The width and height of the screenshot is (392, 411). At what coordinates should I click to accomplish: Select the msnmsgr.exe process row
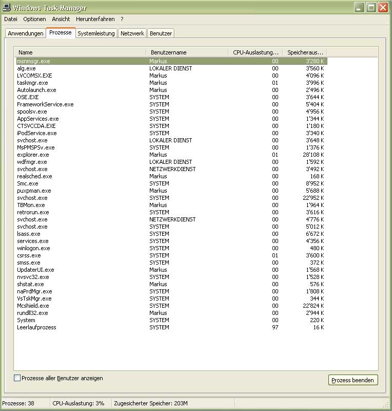point(171,61)
